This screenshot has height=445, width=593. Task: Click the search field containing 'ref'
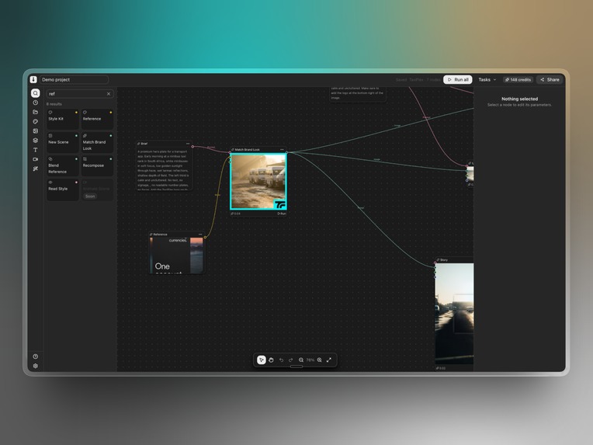pos(80,94)
